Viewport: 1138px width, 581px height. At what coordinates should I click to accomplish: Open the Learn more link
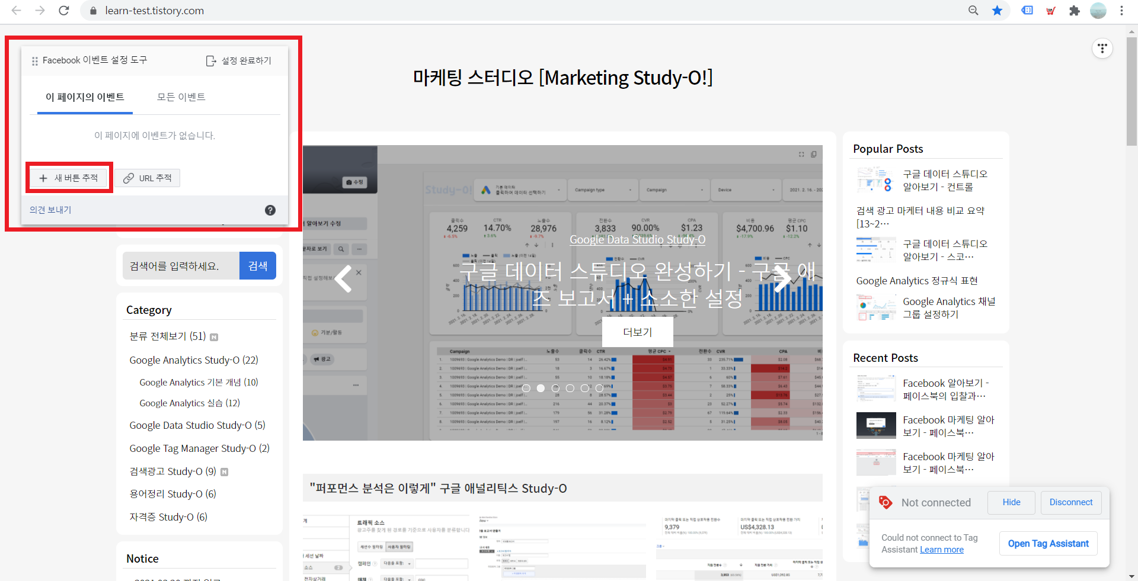(x=942, y=550)
